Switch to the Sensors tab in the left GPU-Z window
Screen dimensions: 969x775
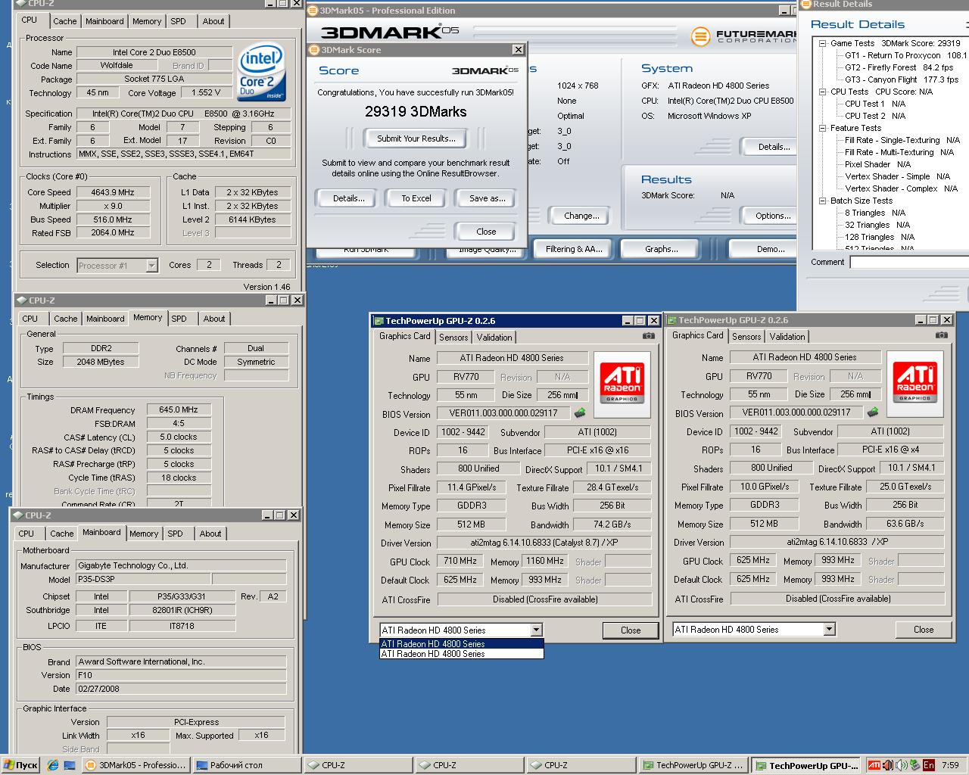click(453, 338)
